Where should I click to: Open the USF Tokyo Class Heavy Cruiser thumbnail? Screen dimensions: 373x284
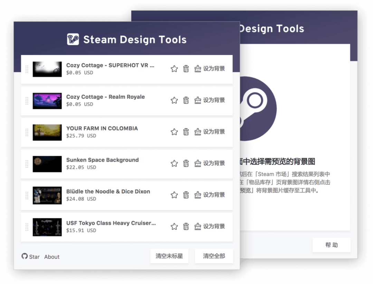click(47, 227)
